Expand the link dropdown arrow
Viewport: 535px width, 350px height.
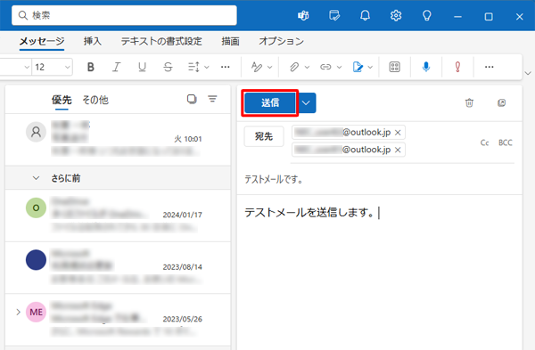[339, 67]
